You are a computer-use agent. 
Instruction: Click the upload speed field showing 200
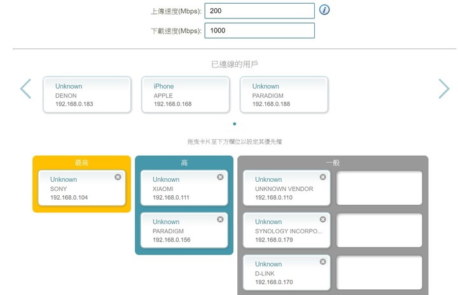[260, 11]
